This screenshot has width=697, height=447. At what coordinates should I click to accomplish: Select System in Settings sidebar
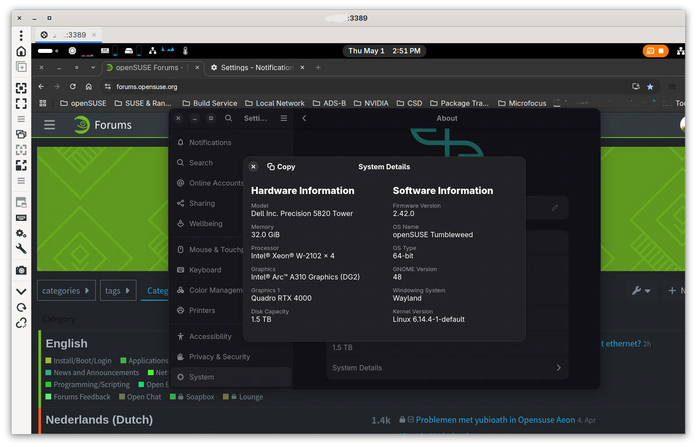pos(231,377)
